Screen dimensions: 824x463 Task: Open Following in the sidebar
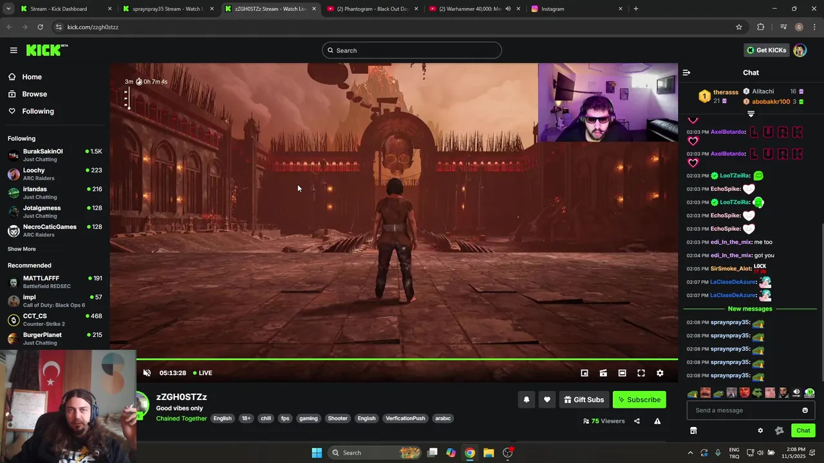(x=31, y=111)
